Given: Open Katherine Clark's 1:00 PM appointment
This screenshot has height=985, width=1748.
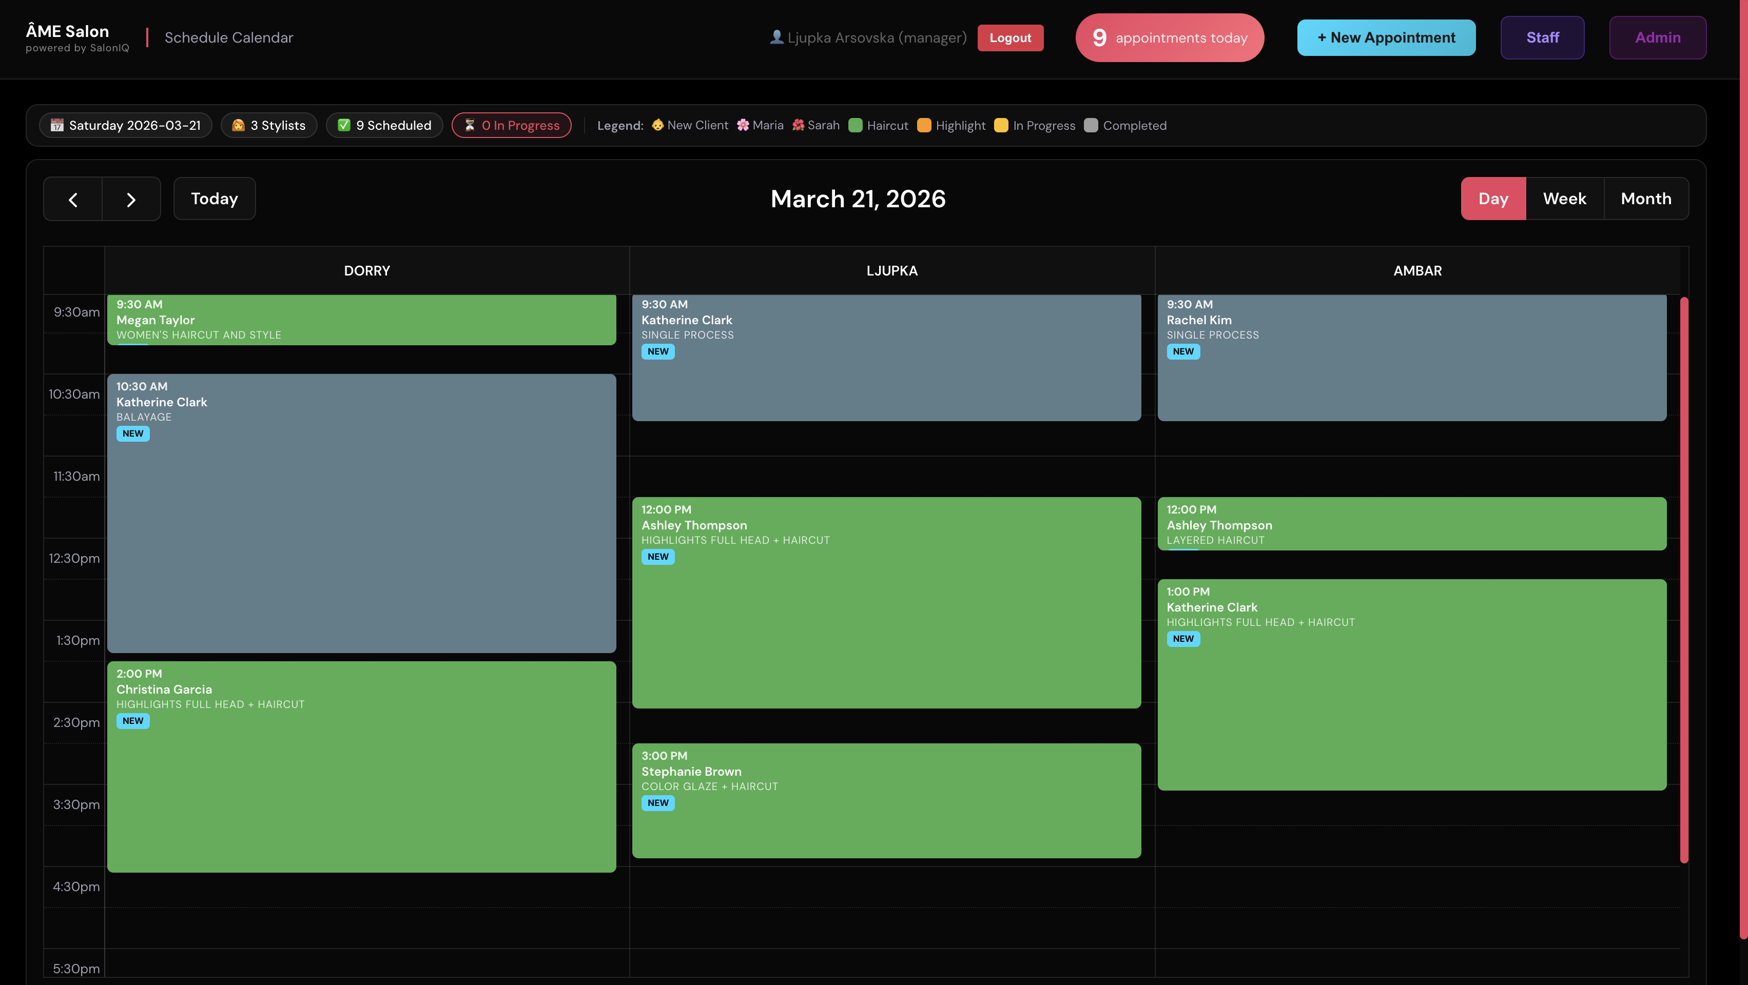Looking at the screenshot, I should pos(1411,685).
